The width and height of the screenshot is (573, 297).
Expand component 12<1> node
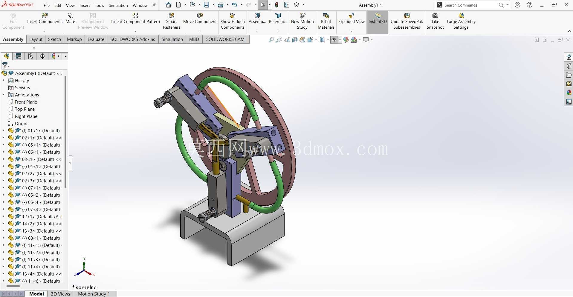pyautogui.click(x=4, y=216)
